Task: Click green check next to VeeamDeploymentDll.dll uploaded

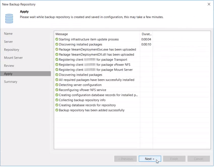Action: [57, 54]
